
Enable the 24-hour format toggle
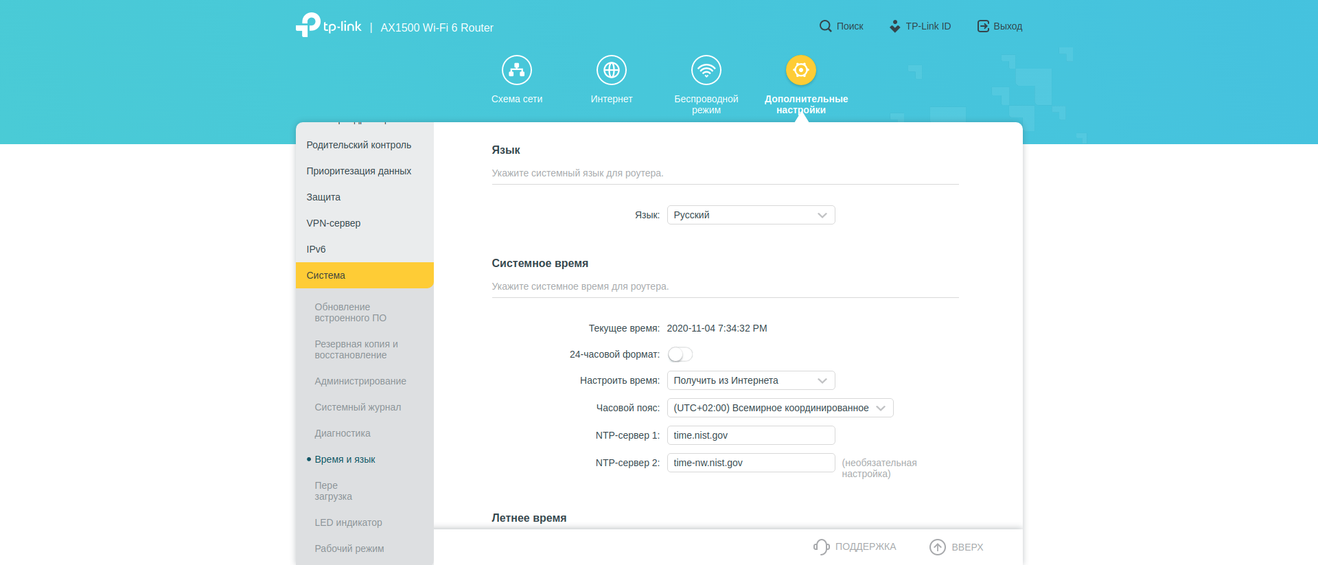click(680, 354)
